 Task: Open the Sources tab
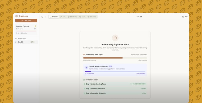coord(92,17)
